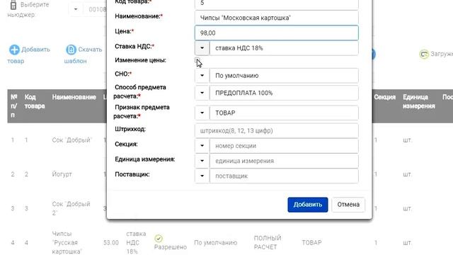The height and width of the screenshot is (255, 453).
Task: Open the Ставка НДС dropdown arrow
Action: [202, 48]
